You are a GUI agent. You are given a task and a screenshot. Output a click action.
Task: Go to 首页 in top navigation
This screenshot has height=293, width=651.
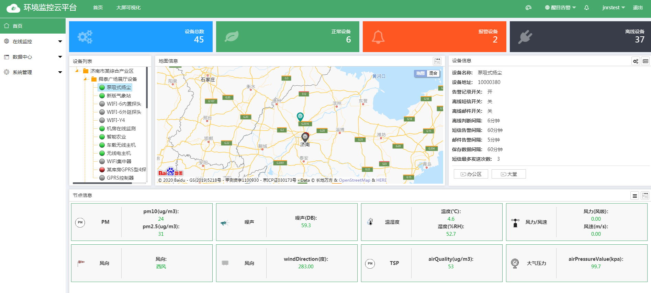pos(98,8)
